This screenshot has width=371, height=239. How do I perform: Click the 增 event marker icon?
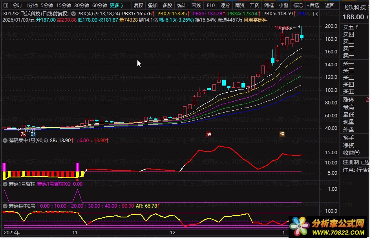pyautogui.click(x=208, y=134)
